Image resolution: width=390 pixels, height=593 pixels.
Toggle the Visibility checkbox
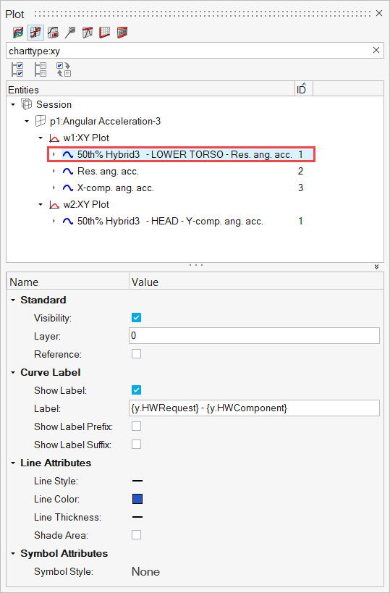coord(137,318)
